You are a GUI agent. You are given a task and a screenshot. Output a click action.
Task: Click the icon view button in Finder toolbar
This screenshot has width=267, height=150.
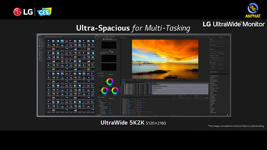pos(46,37)
